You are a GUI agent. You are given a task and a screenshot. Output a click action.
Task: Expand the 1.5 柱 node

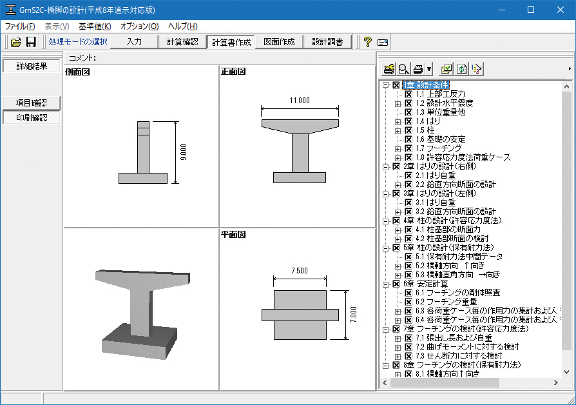click(398, 131)
